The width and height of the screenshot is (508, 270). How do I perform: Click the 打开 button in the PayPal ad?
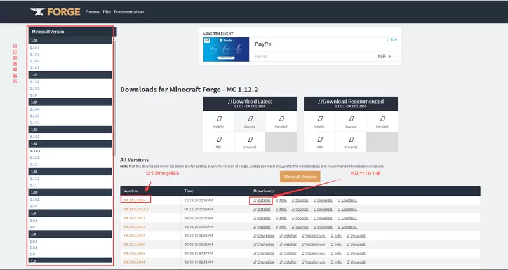point(385,57)
